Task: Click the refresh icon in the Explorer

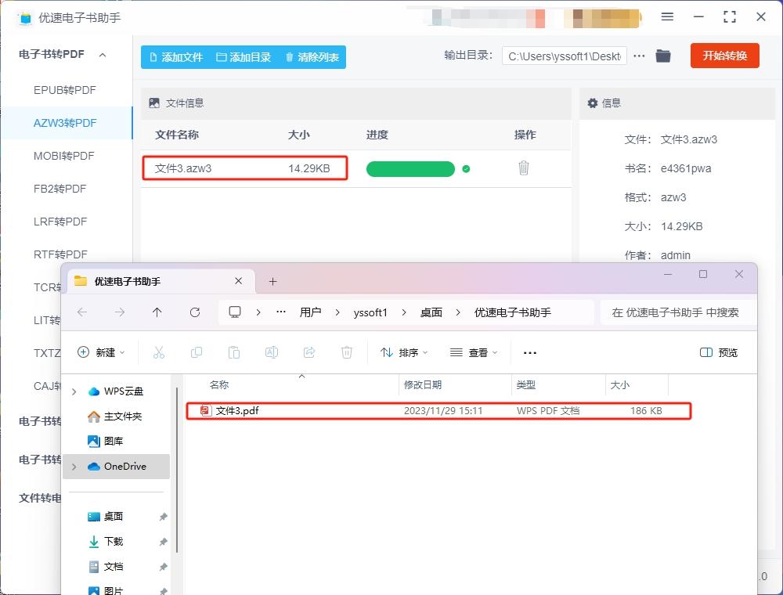Action: click(195, 312)
